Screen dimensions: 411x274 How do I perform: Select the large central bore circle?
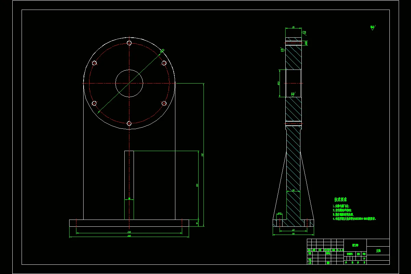[x=129, y=83]
